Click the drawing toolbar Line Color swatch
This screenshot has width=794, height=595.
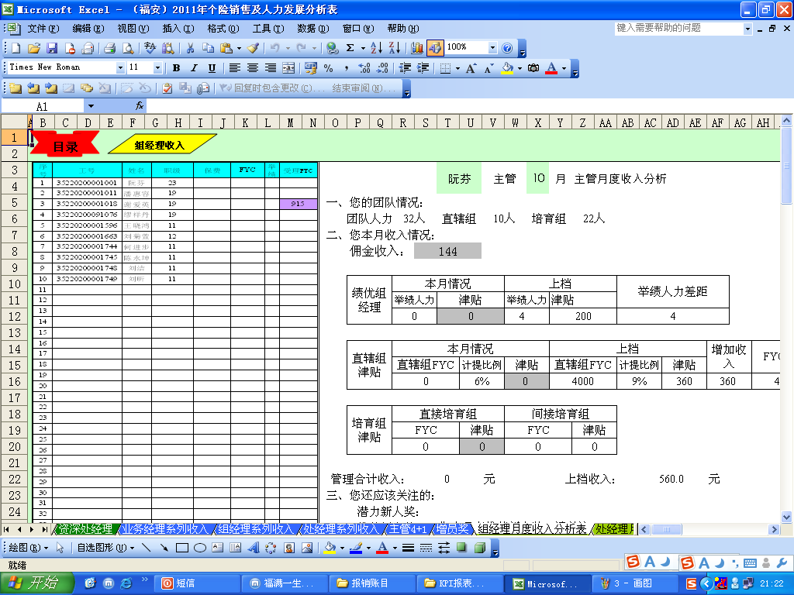coord(355,548)
